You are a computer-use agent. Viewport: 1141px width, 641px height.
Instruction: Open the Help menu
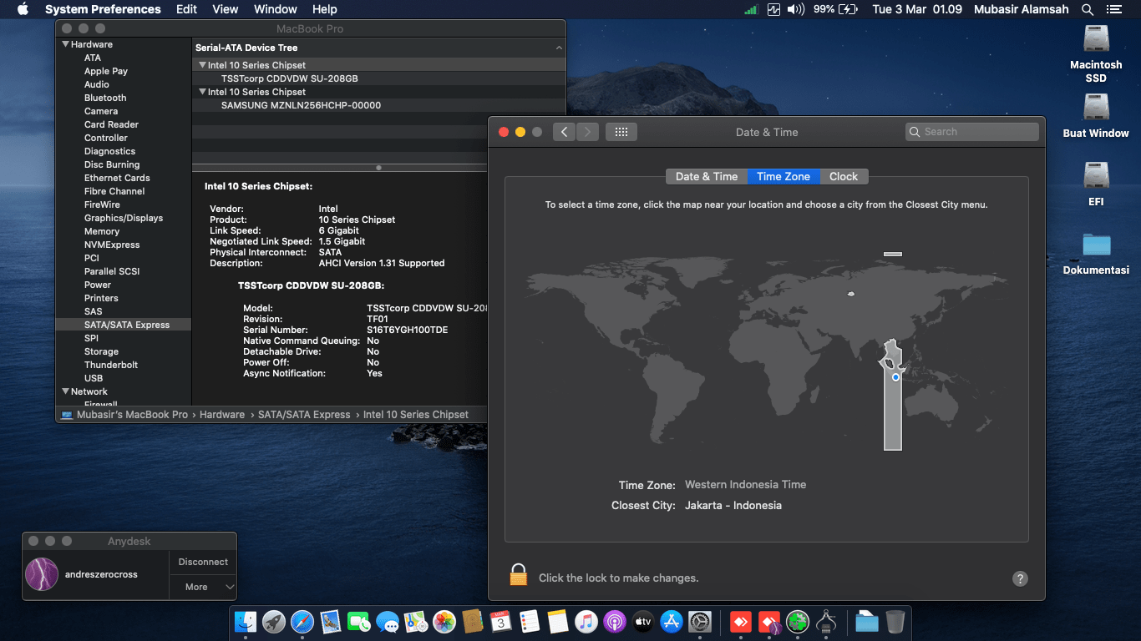[324, 9]
